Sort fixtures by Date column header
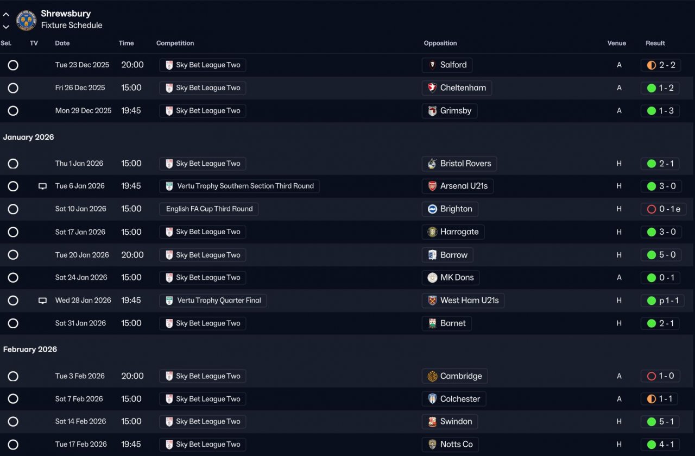The image size is (695, 456). (x=62, y=43)
